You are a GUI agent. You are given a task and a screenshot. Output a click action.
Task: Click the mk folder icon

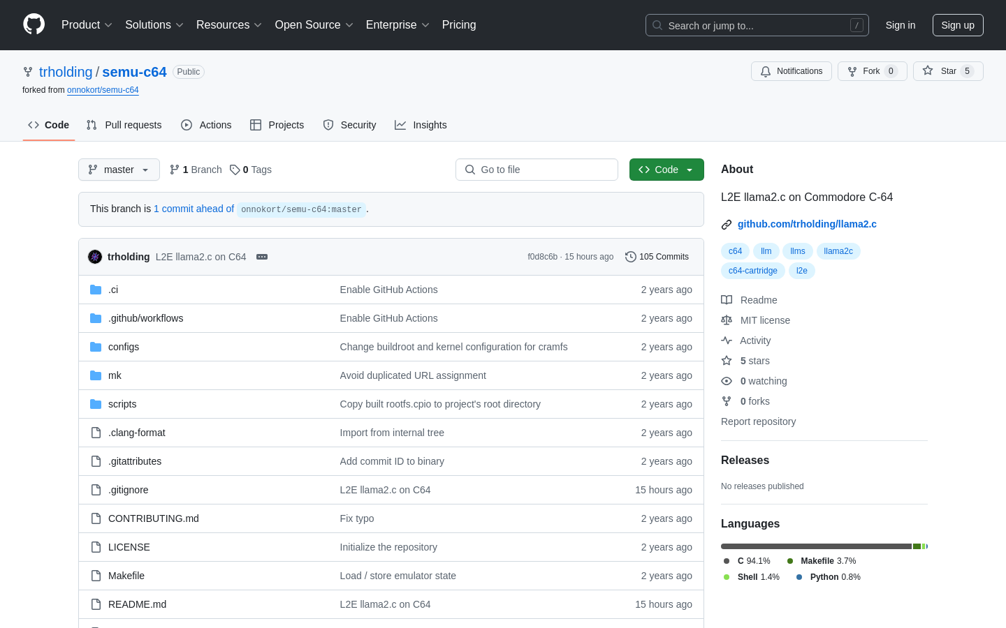pyautogui.click(x=96, y=375)
